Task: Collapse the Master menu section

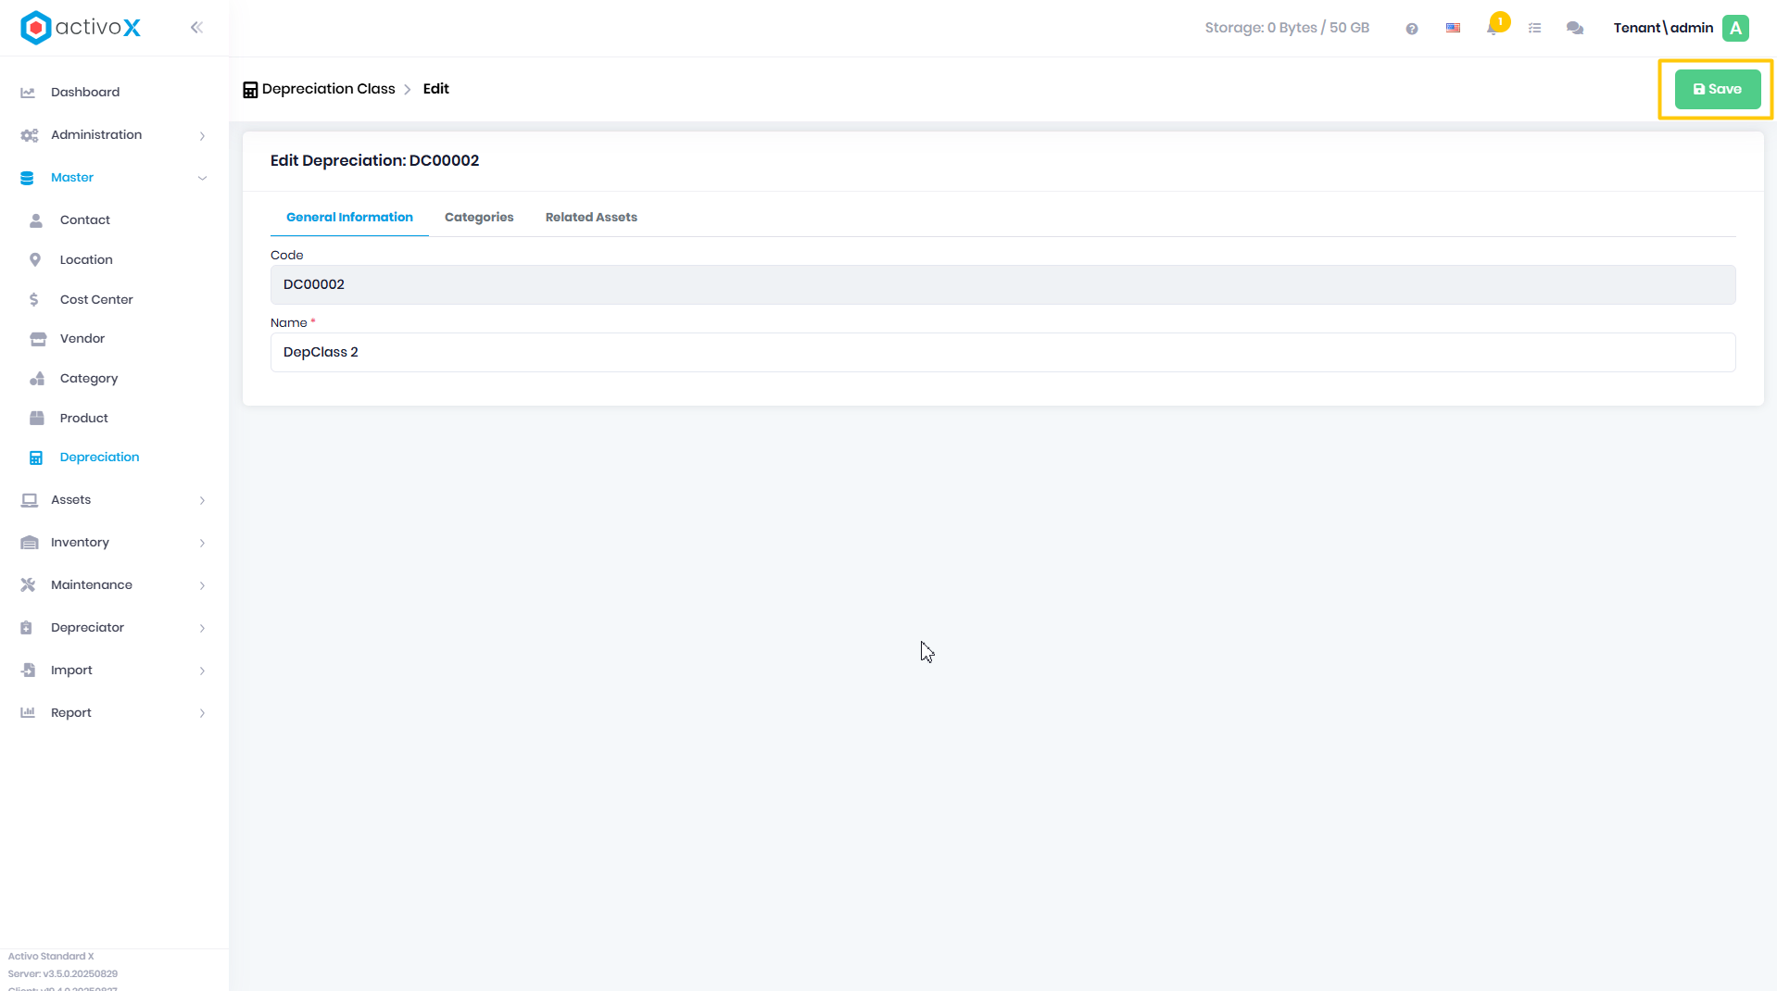Action: [x=113, y=178]
